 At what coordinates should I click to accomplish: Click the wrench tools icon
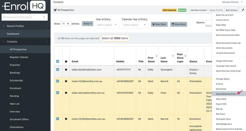[x=243, y=10]
